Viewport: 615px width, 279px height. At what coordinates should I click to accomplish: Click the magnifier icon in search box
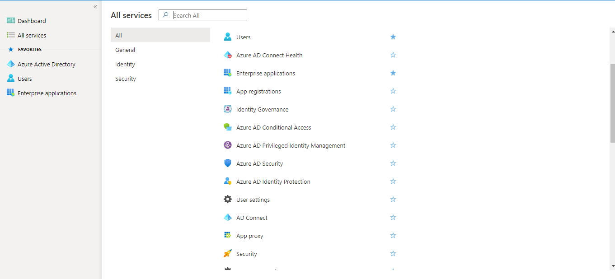coord(166,15)
